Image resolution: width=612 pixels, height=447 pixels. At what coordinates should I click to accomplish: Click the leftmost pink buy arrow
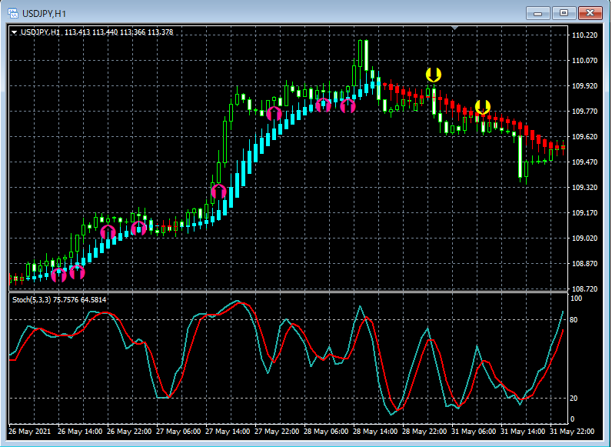[59, 275]
